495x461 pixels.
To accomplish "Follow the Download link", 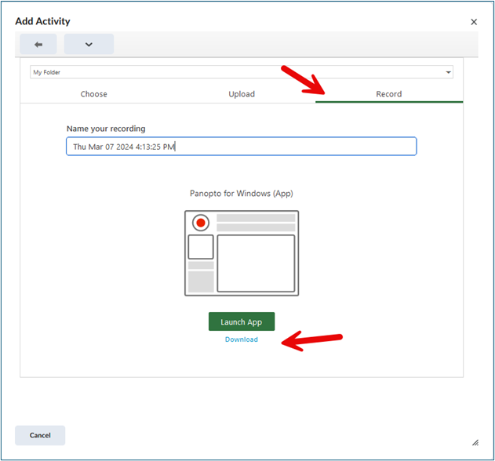I will coord(242,339).
